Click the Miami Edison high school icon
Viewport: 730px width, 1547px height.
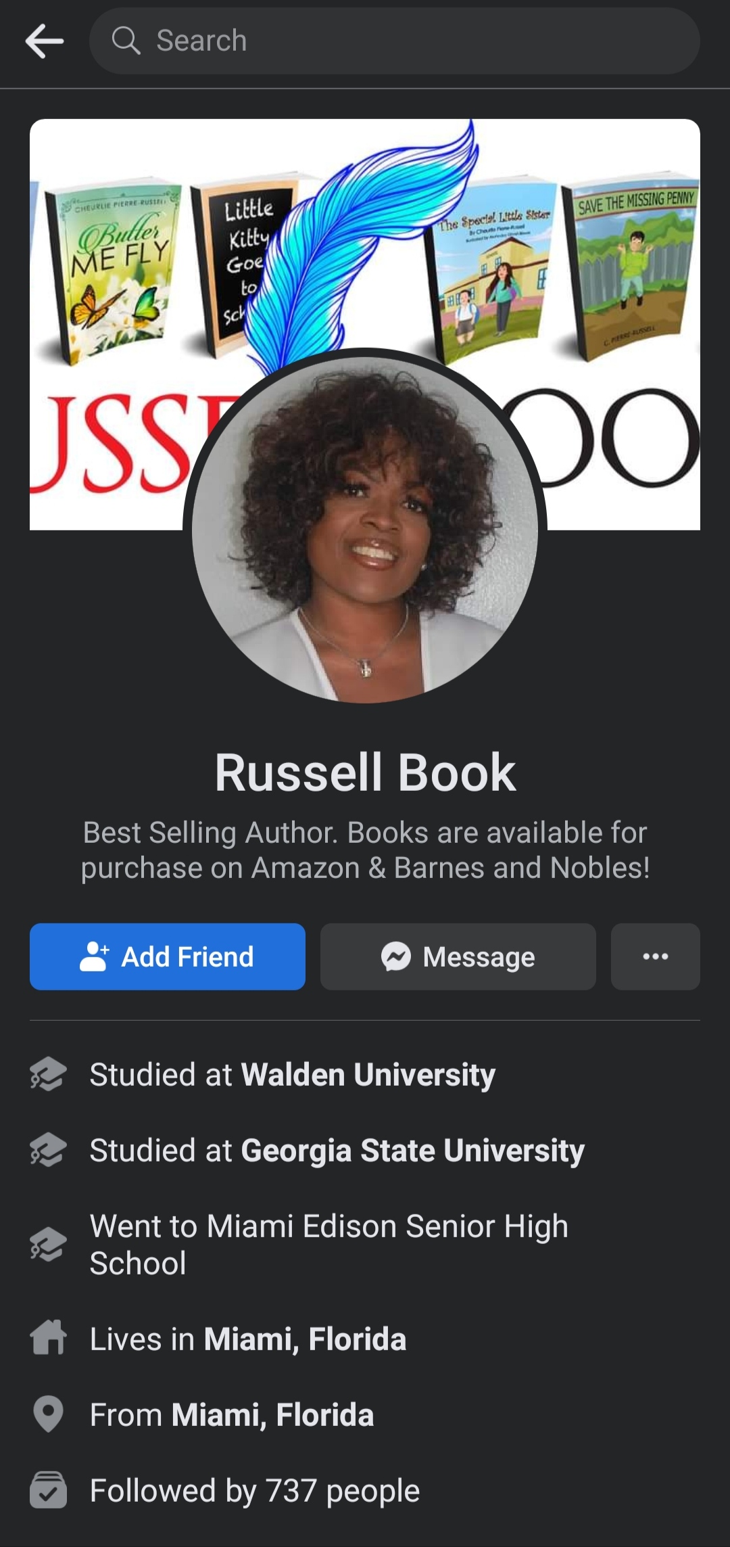pyautogui.click(x=48, y=1245)
